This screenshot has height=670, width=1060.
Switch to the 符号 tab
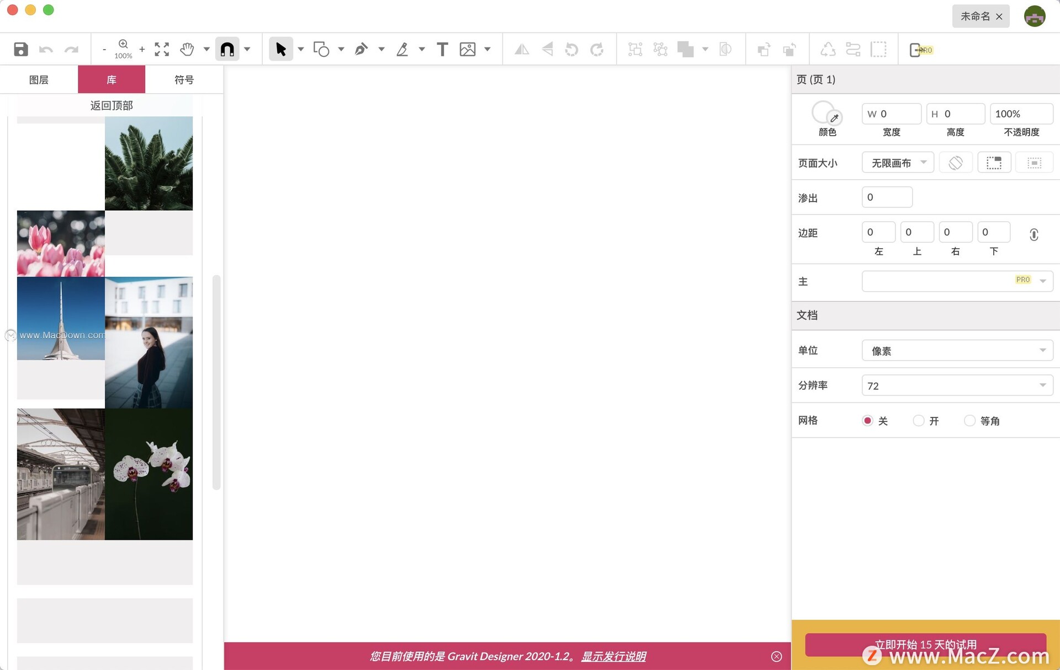tap(184, 79)
